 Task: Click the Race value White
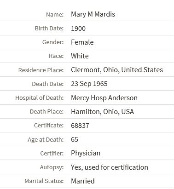coord(80,56)
